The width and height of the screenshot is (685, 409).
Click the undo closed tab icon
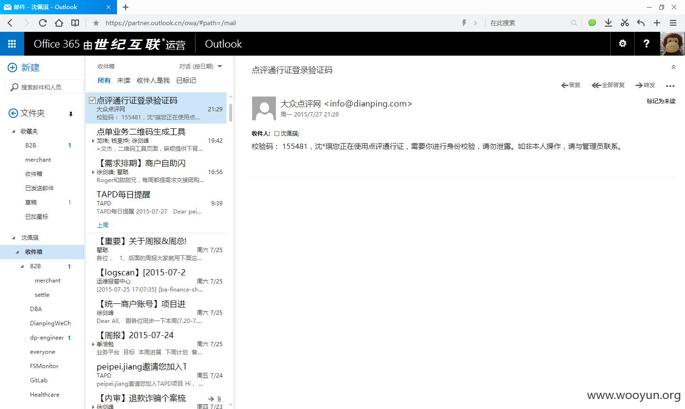click(x=641, y=23)
